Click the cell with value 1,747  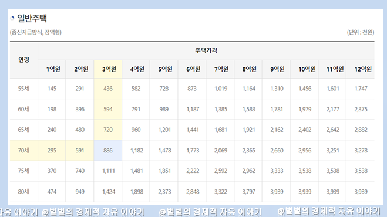(x=361, y=89)
